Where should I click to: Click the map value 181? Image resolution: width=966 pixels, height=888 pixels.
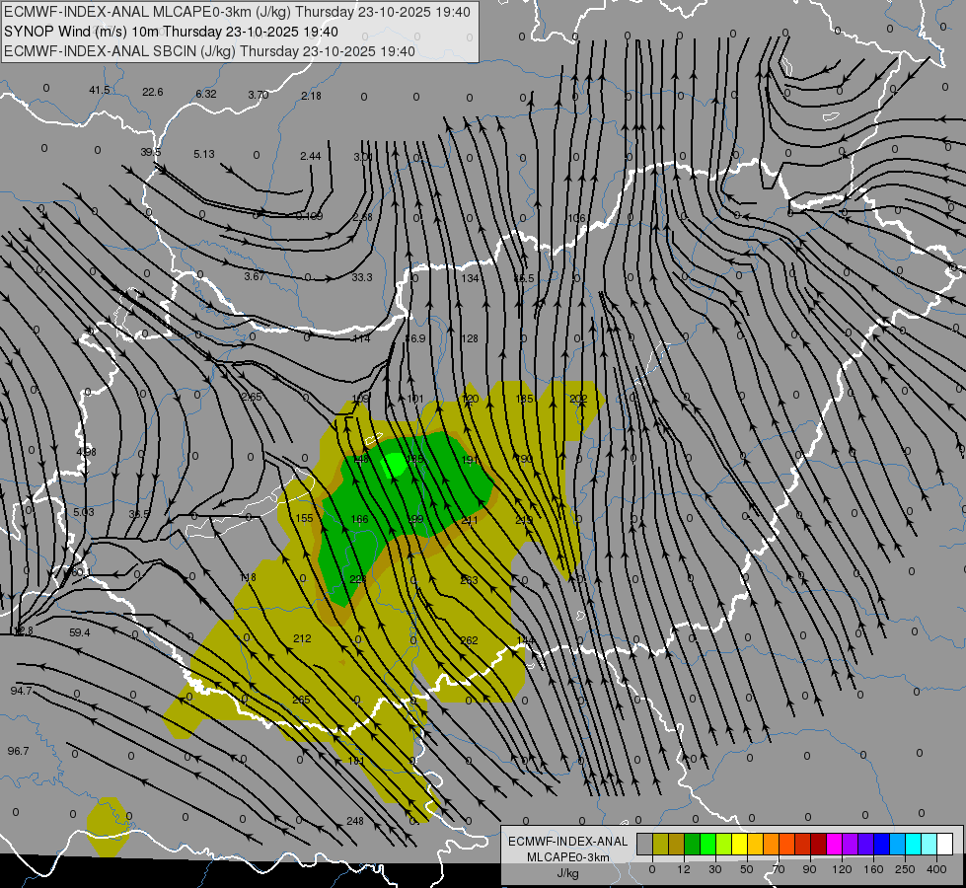pyautogui.click(x=356, y=761)
